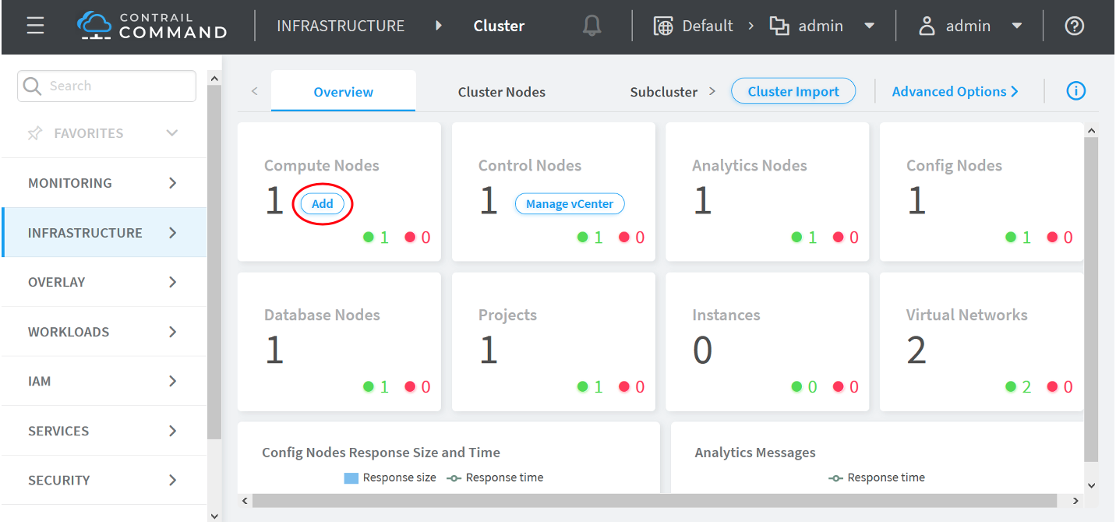
Task: Click the Cluster Import button
Action: (x=793, y=91)
